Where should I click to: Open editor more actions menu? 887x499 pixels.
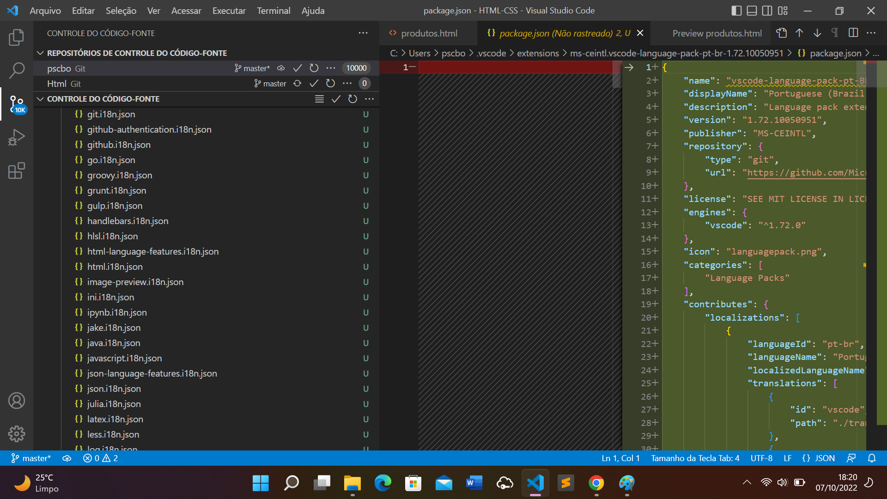pyautogui.click(x=871, y=33)
